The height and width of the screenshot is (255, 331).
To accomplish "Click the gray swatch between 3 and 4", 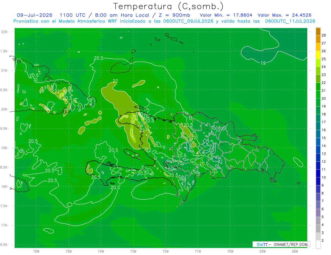I will coord(318,229).
